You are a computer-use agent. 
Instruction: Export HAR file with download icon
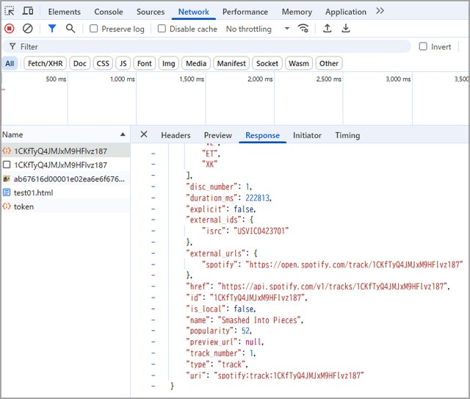pos(345,29)
